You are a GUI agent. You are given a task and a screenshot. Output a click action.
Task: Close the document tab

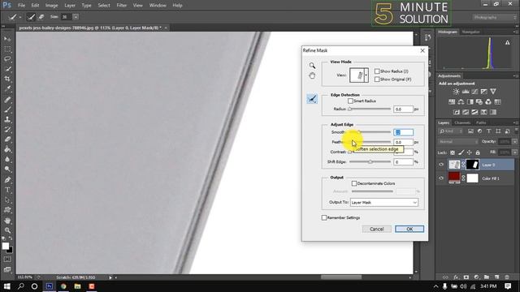pos(166,28)
